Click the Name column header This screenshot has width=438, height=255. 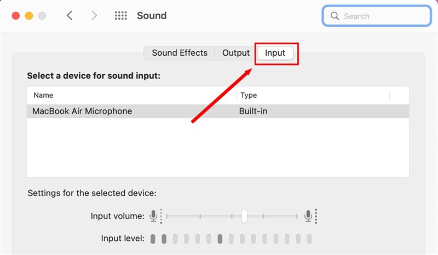(x=44, y=96)
